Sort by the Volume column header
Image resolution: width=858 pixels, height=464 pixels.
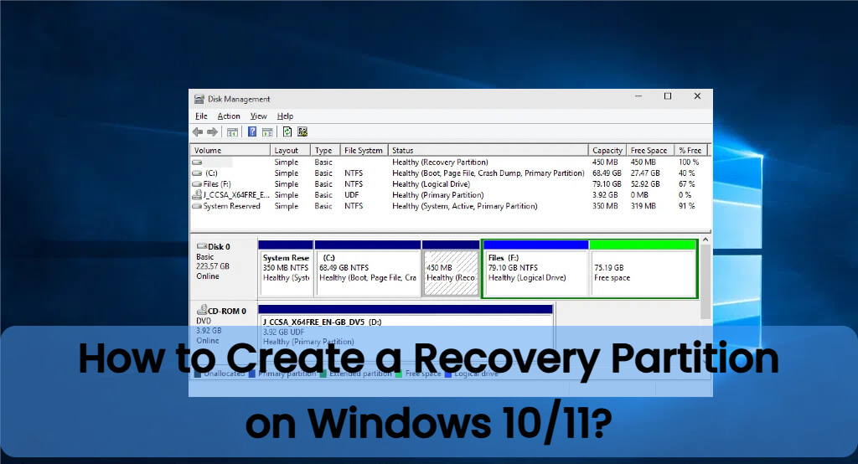230,151
